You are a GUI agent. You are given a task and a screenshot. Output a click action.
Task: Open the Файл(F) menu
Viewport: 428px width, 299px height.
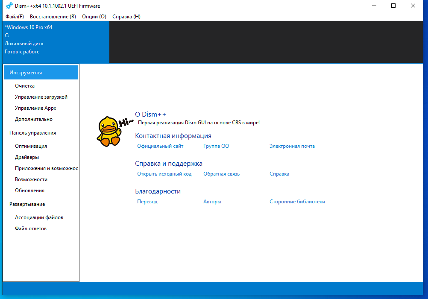15,17
